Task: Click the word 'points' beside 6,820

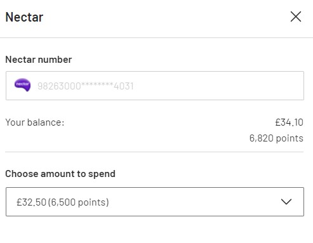Action: pos(290,138)
